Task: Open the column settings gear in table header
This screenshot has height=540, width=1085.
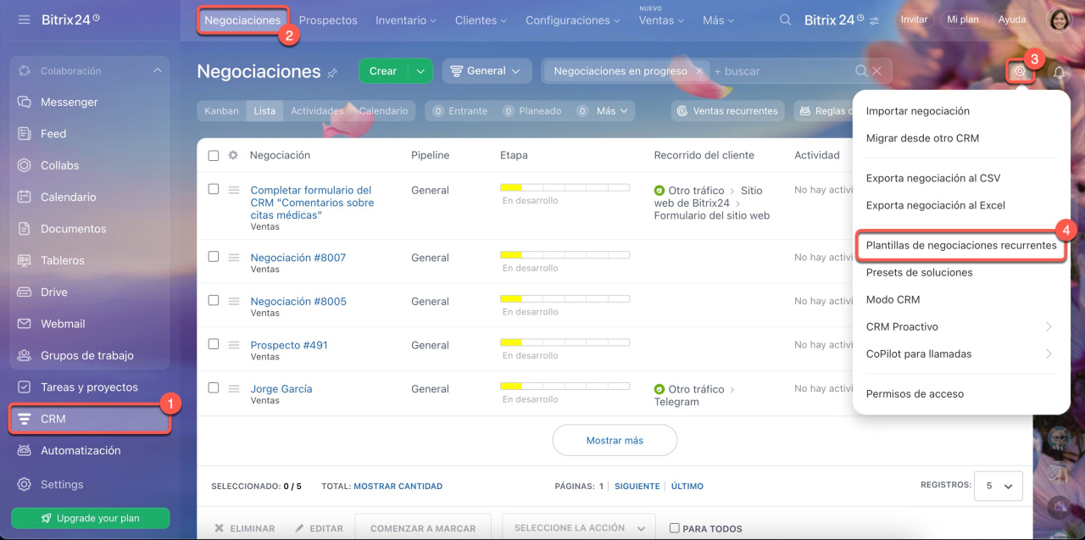Action: (233, 155)
